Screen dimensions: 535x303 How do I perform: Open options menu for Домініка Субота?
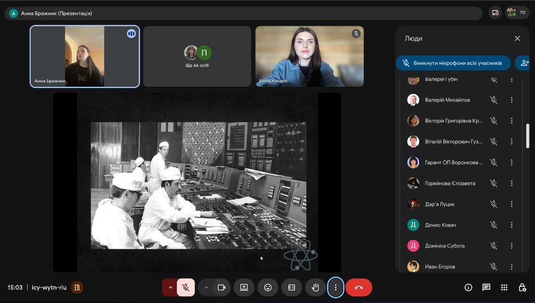coord(512,246)
